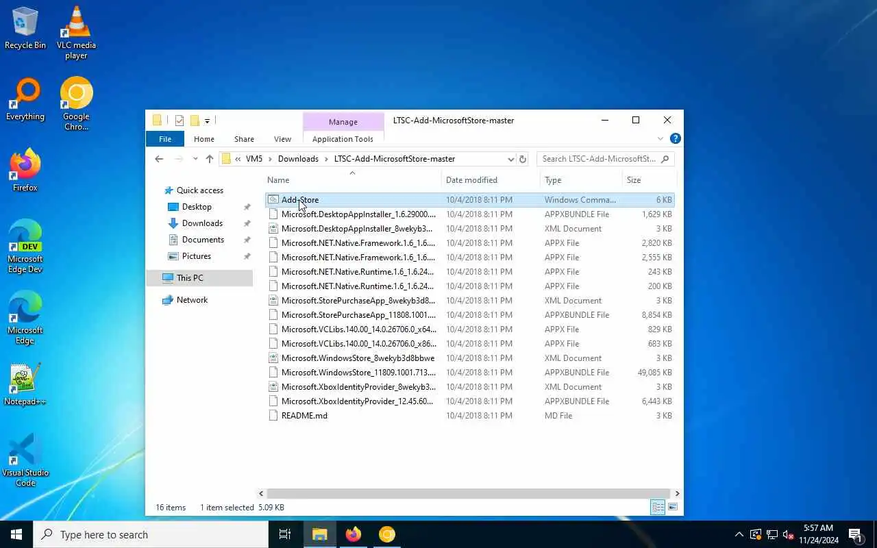Click the LTSC-Add-MicrosoftStore search box

click(x=606, y=159)
